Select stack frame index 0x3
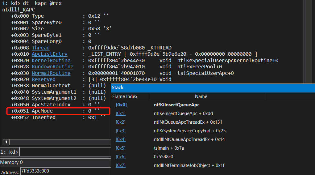The width and height of the screenshot is (315, 175). pyautogui.click(x=121, y=131)
